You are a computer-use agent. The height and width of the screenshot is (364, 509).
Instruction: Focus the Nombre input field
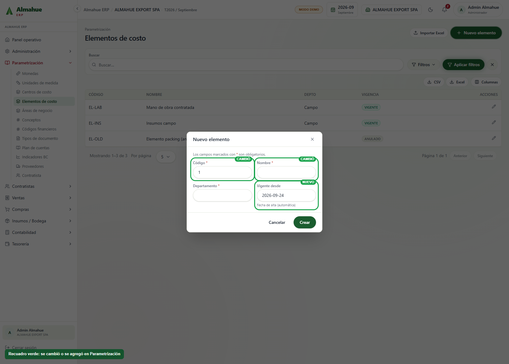(286, 172)
